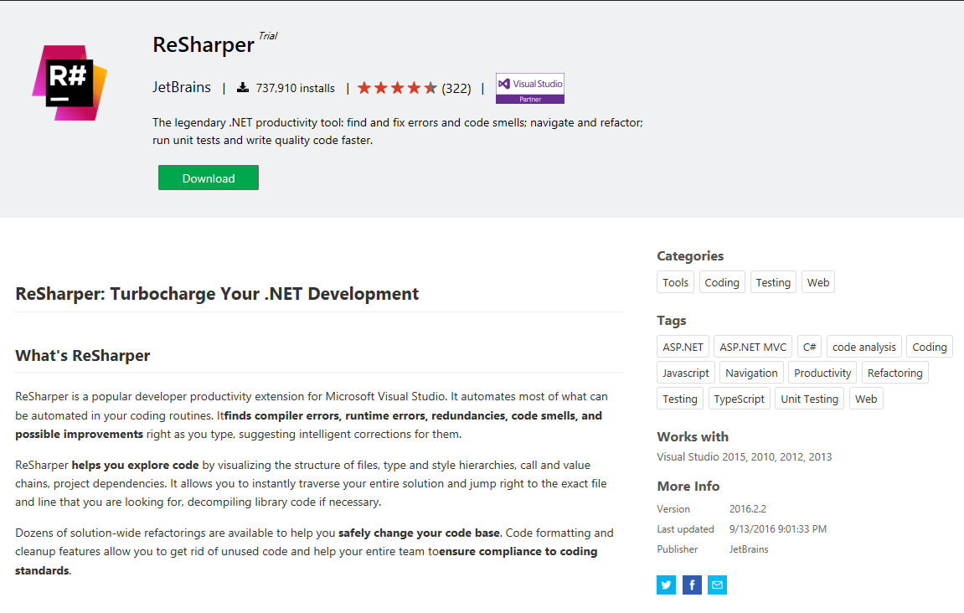
Task: Click the What's ReSharper heading
Action: (x=82, y=355)
